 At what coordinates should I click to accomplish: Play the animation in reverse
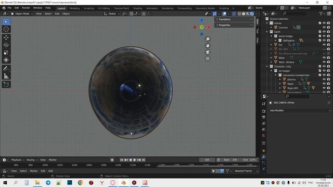(131, 160)
